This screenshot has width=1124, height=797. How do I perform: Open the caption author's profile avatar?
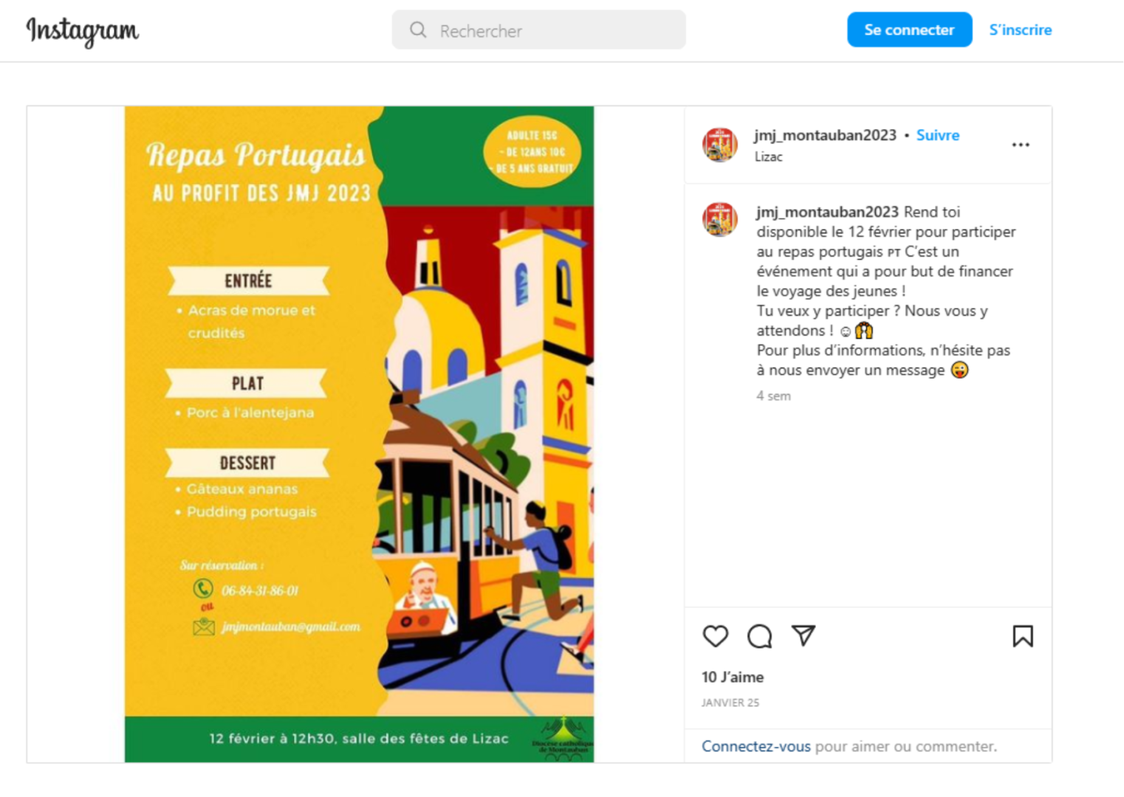click(720, 220)
